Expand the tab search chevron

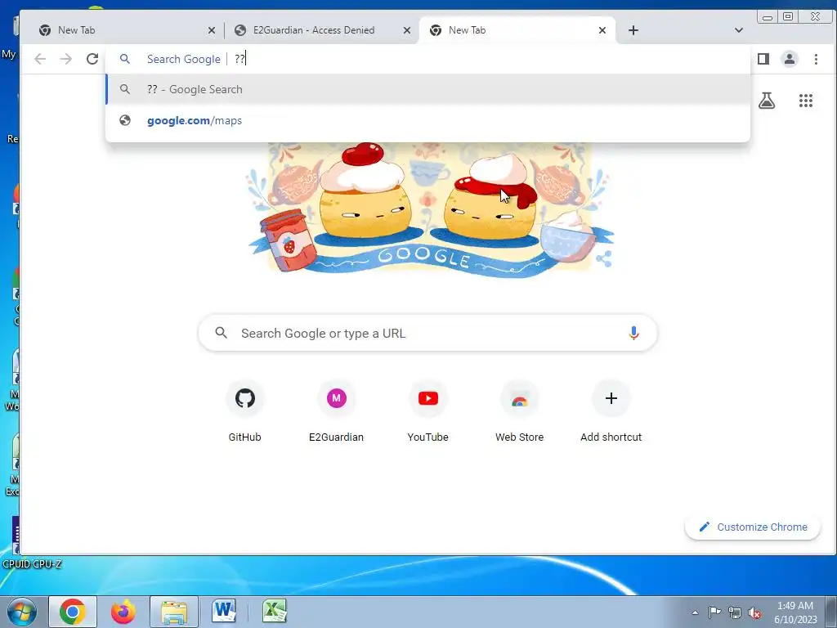tap(739, 30)
